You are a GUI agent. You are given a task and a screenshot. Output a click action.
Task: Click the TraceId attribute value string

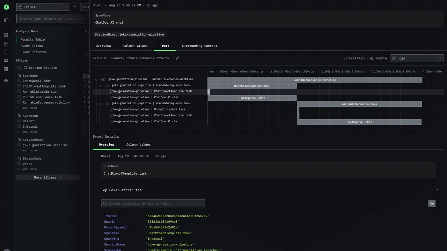pos(177,216)
